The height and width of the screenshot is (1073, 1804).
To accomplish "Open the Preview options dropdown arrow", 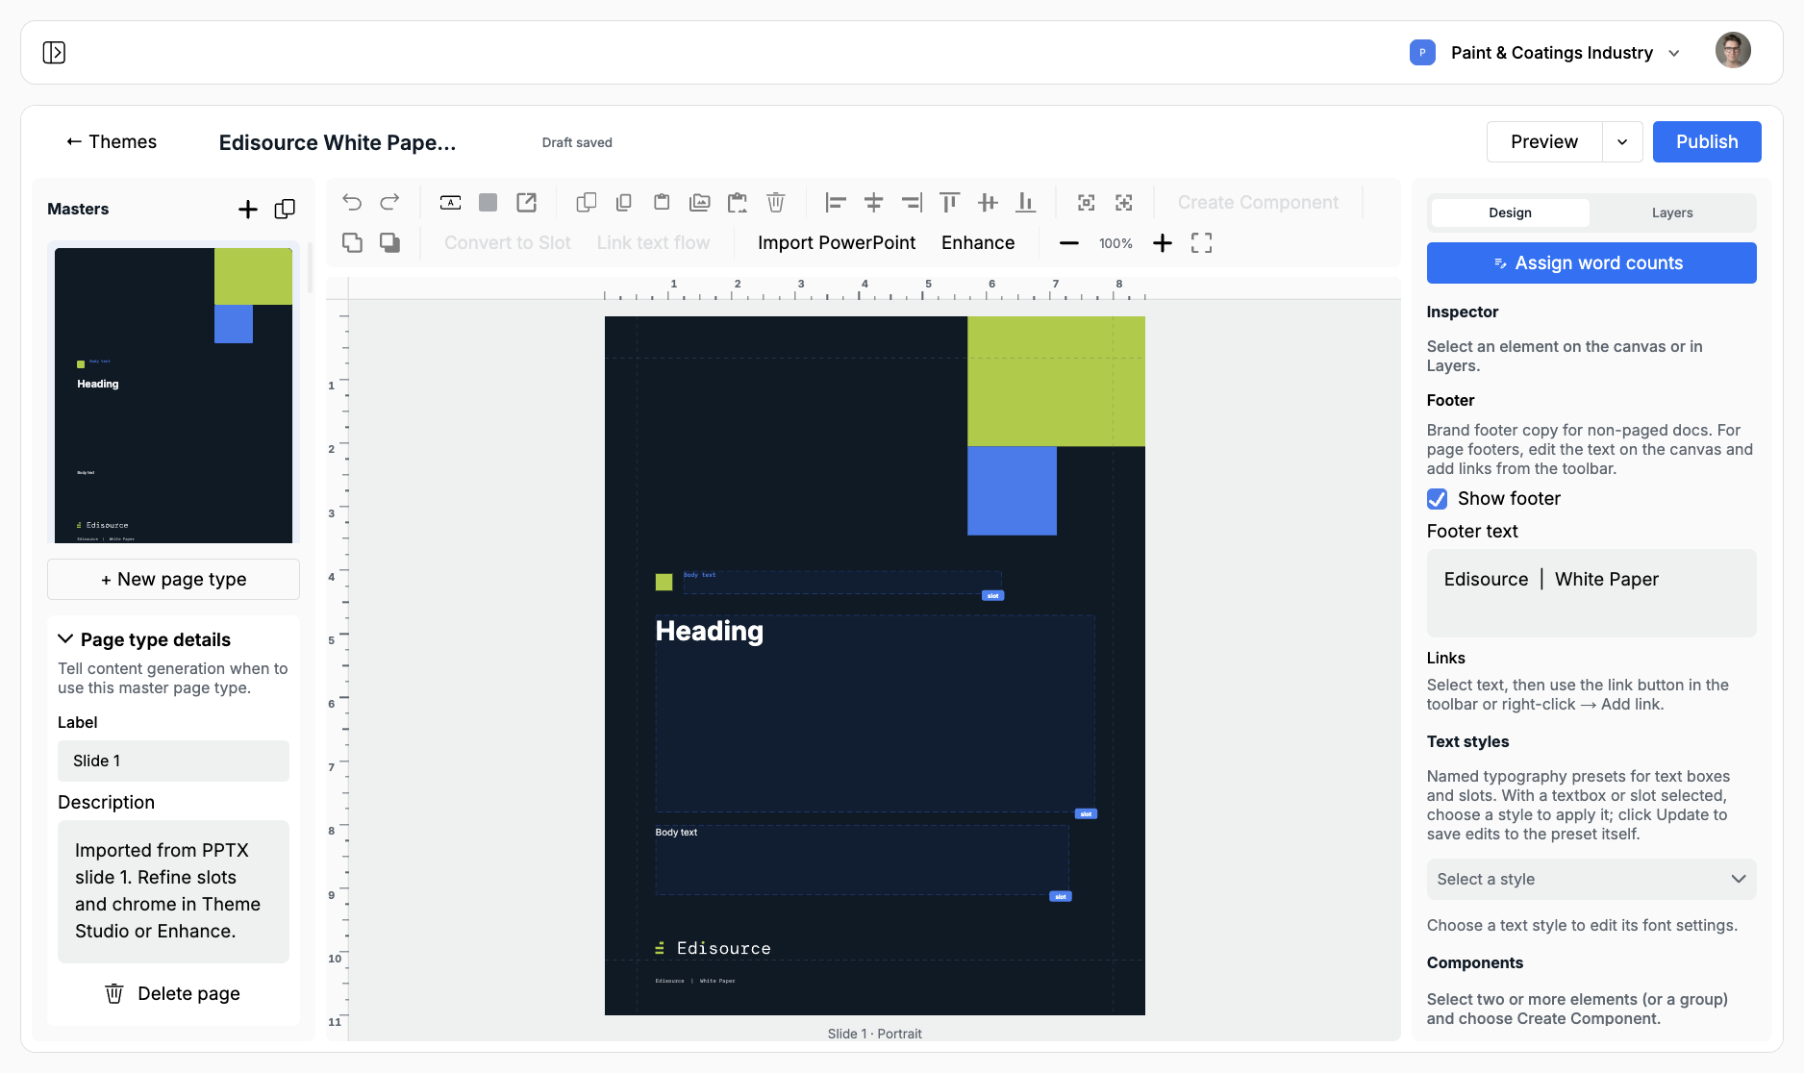I will point(1622,142).
